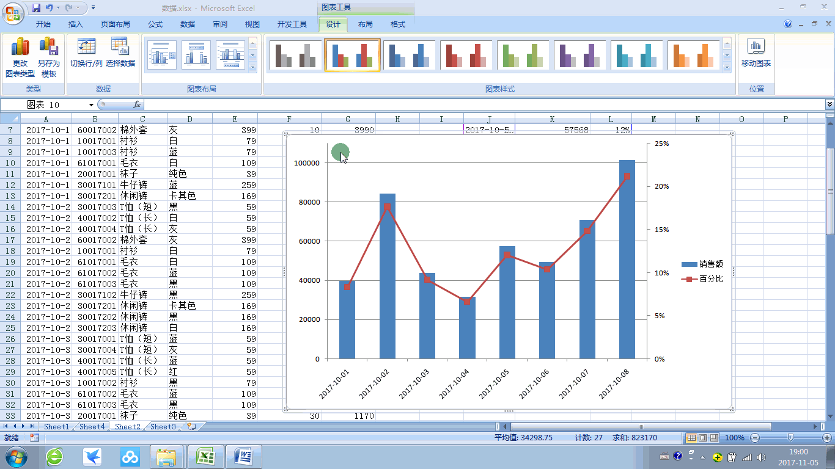Switch to chart tools 布局 tab
The width and height of the screenshot is (835, 469).
[366, 24]
